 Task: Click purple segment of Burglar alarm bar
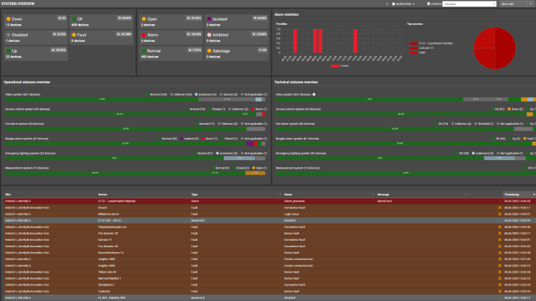pyautogui.click(x=250, y=144)
